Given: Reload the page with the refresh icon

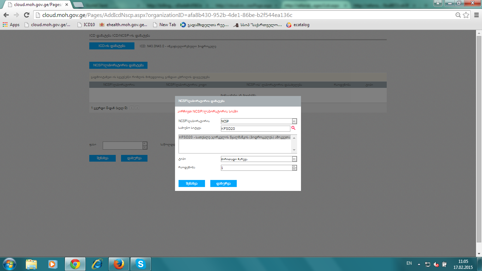Looking at the screenshot, I should pos(26,15).
